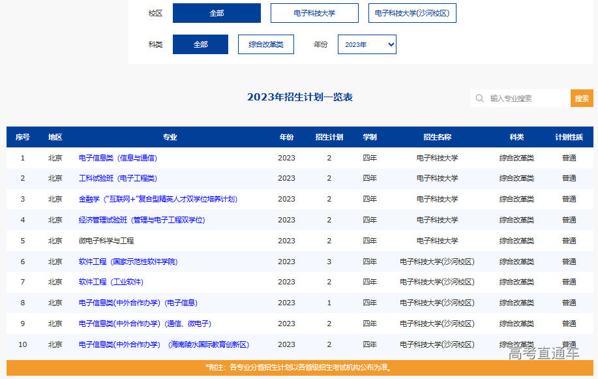598x379 pixels.
Task: Click the 招生计划 column header
Action: [329, 137]
